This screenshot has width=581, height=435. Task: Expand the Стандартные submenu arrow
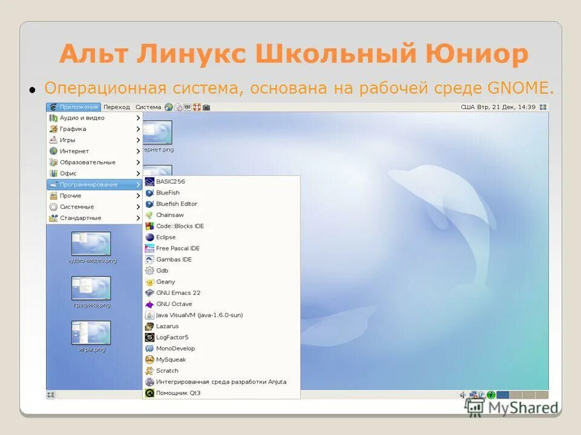[x=138, y=217]
